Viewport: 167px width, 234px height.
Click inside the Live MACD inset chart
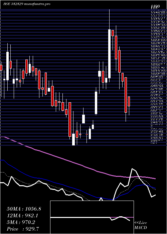[92, 217]
